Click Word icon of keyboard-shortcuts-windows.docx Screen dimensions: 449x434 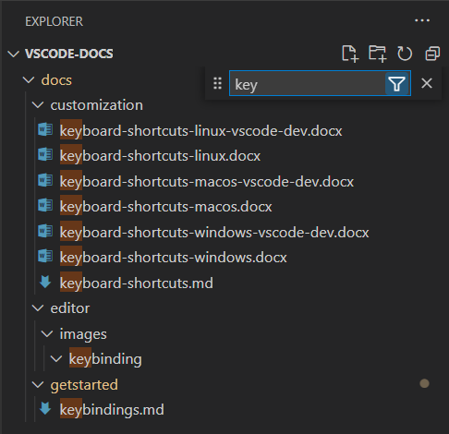point(45,256)
